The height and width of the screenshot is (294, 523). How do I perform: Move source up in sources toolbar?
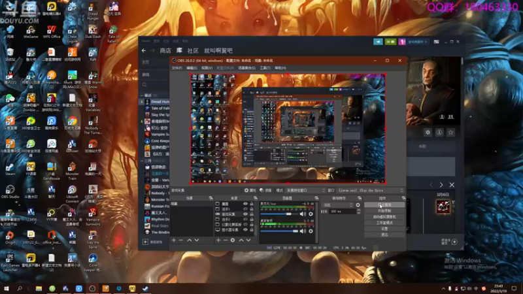point(241,240)
